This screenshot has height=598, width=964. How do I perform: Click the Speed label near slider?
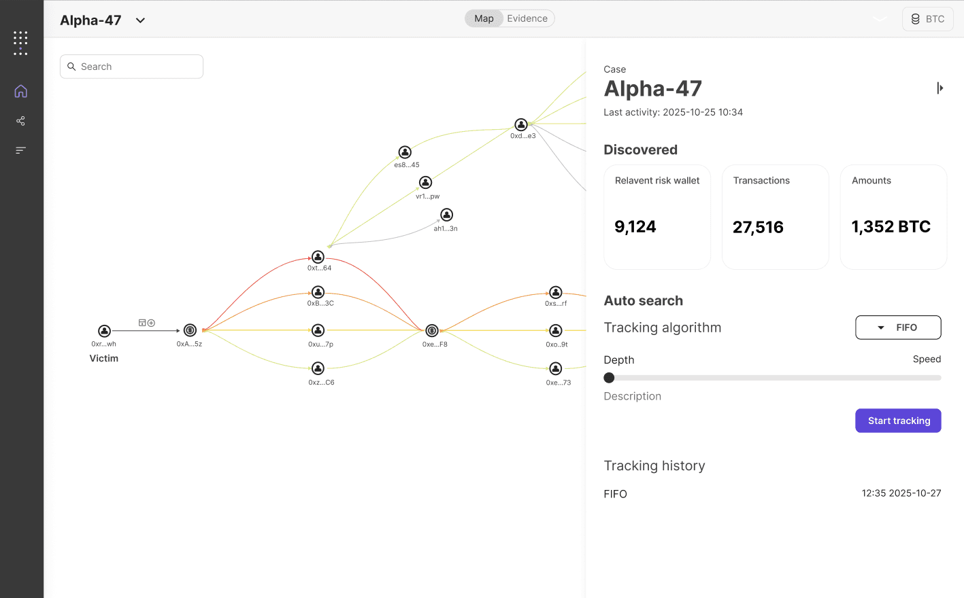[x=927, y=359]
